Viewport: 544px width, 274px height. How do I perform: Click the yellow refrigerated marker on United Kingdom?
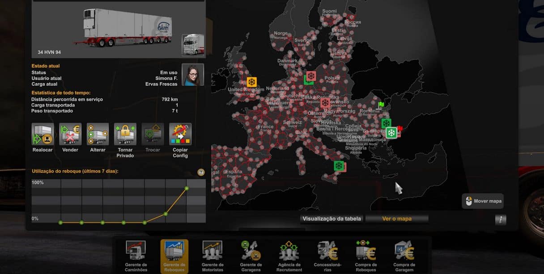pyautogui.click(x=252, y=82)
